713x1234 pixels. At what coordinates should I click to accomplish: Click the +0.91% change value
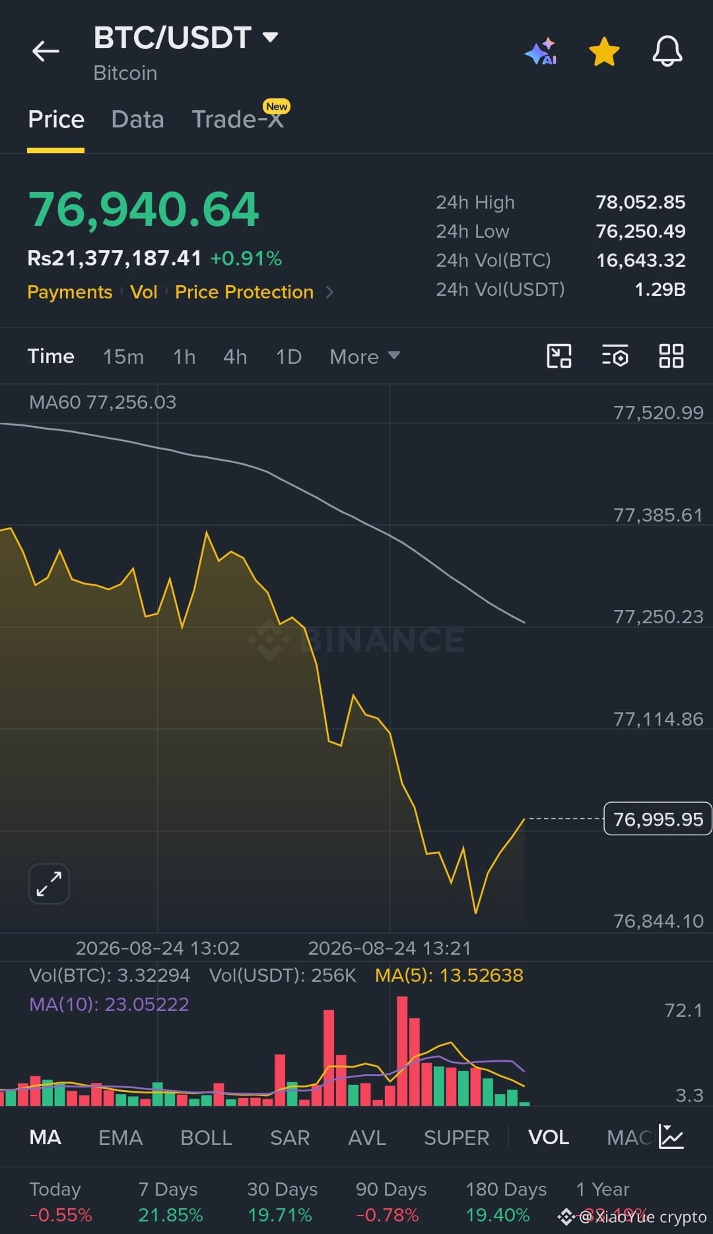246,258
